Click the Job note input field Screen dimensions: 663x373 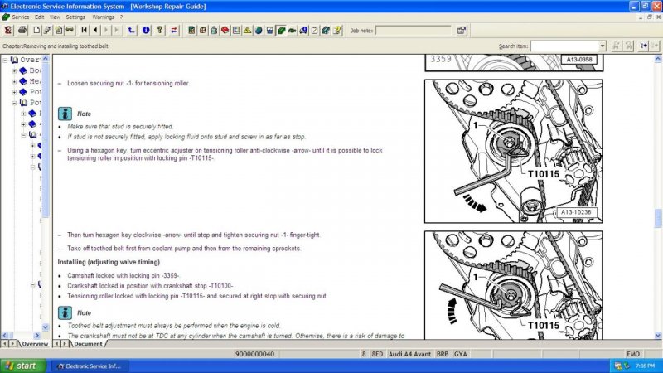(414, 31)
